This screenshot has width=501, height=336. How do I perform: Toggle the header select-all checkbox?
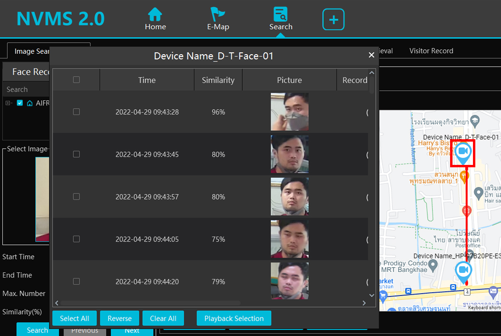[76, 80]
